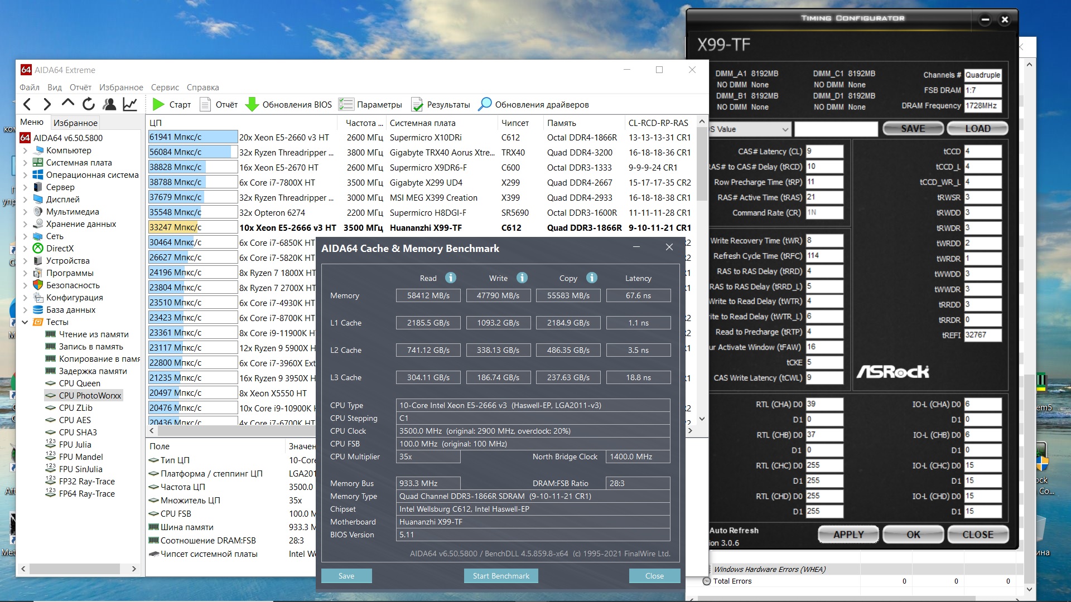This screenshot has height=602, width=1071.
Task: Collapse the Тесты tree node
Action: 25,322
